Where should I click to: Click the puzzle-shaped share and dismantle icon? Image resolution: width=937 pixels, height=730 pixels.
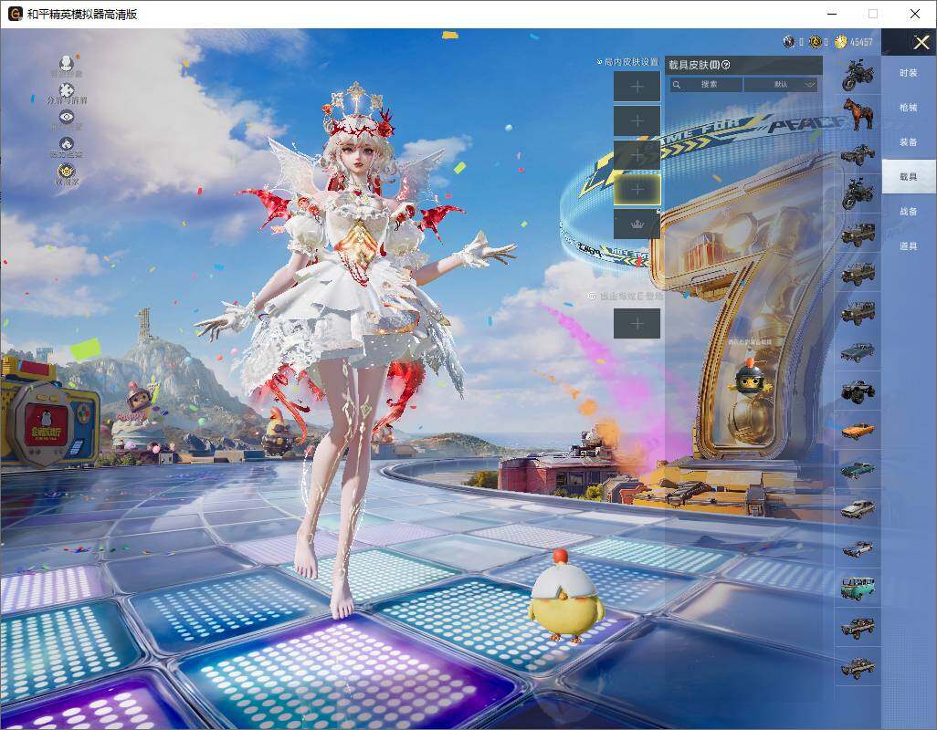tap(67, 90)
